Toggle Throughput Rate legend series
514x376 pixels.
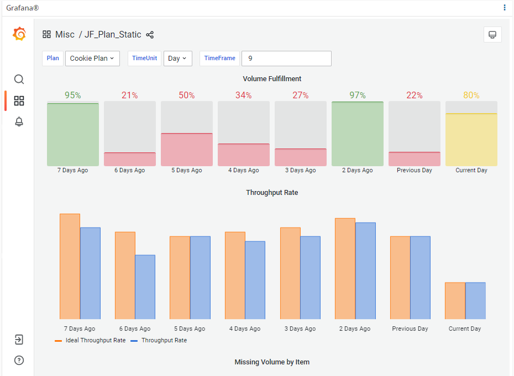[164, 341]
